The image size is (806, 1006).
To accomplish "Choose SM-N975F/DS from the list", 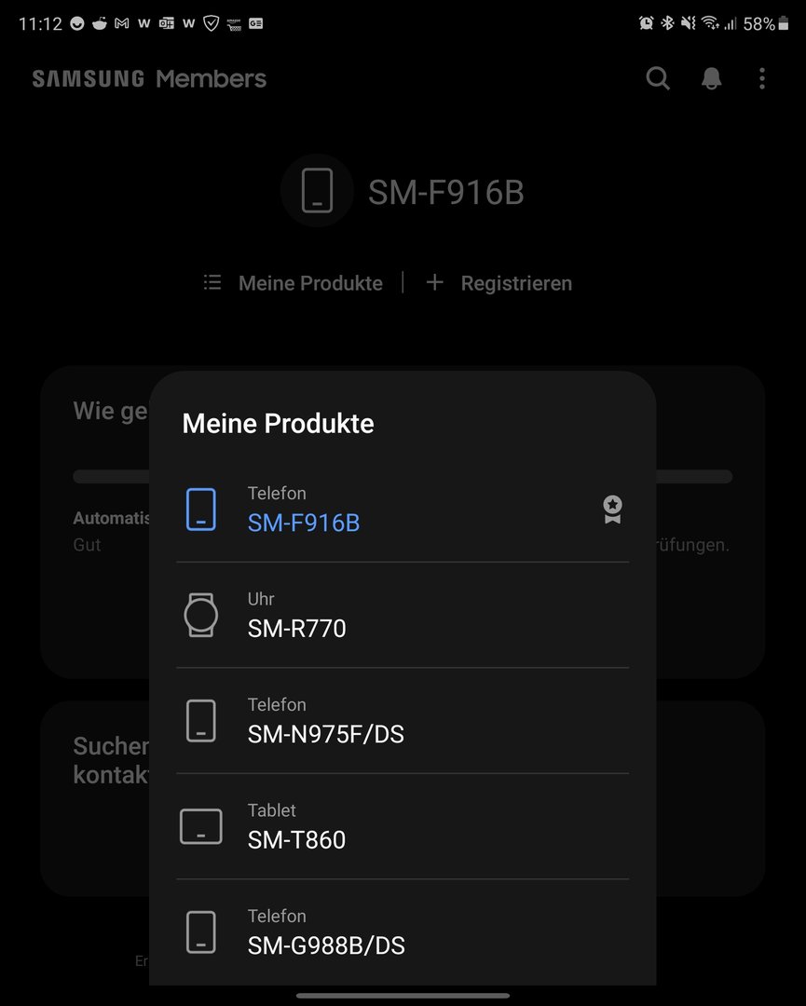I will pos(403,720).
